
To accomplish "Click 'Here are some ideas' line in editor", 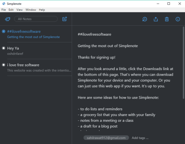I will 118,98.
